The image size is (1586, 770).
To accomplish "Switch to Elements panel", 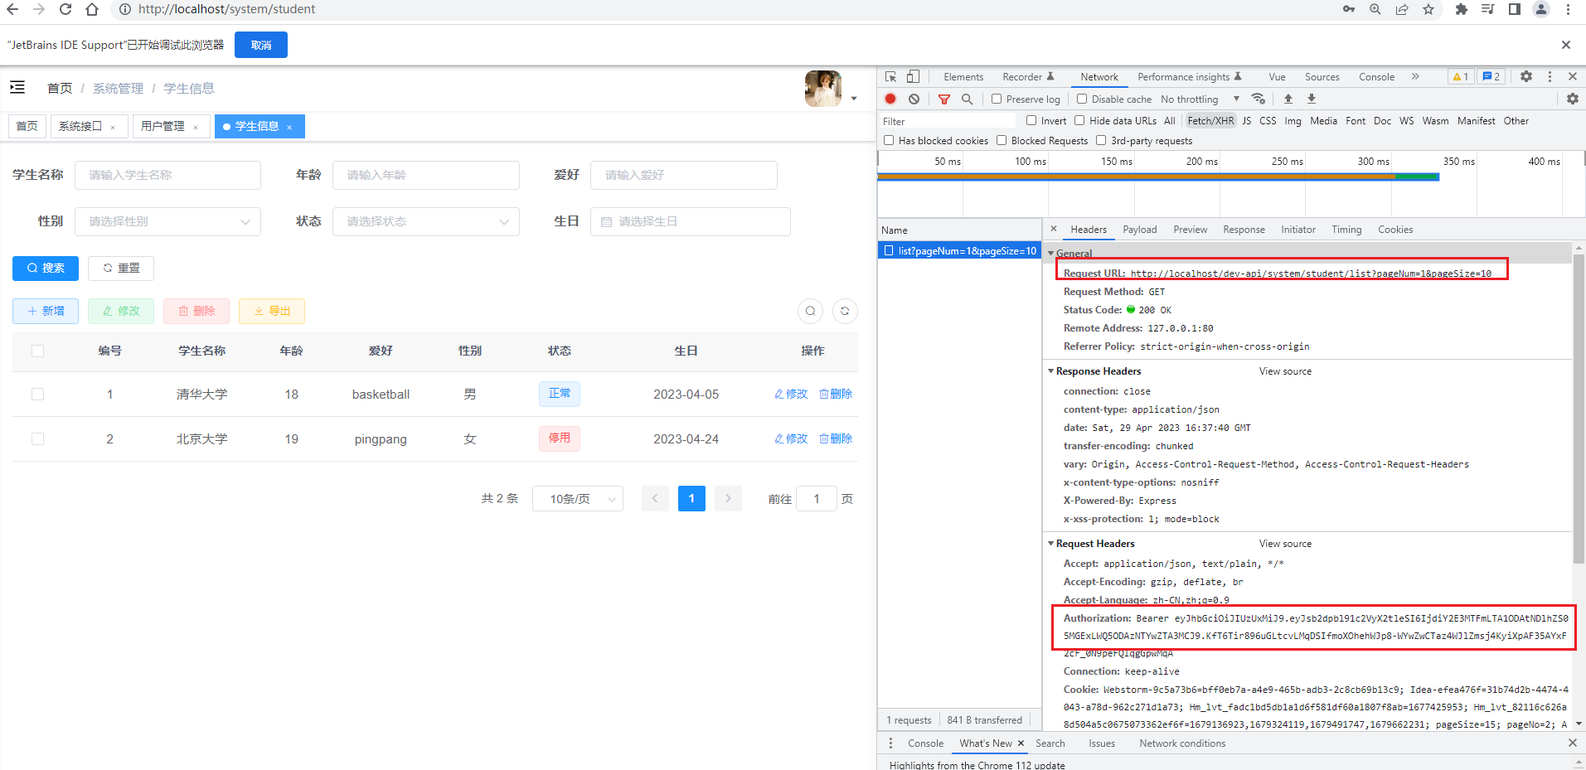I will 963,76.
